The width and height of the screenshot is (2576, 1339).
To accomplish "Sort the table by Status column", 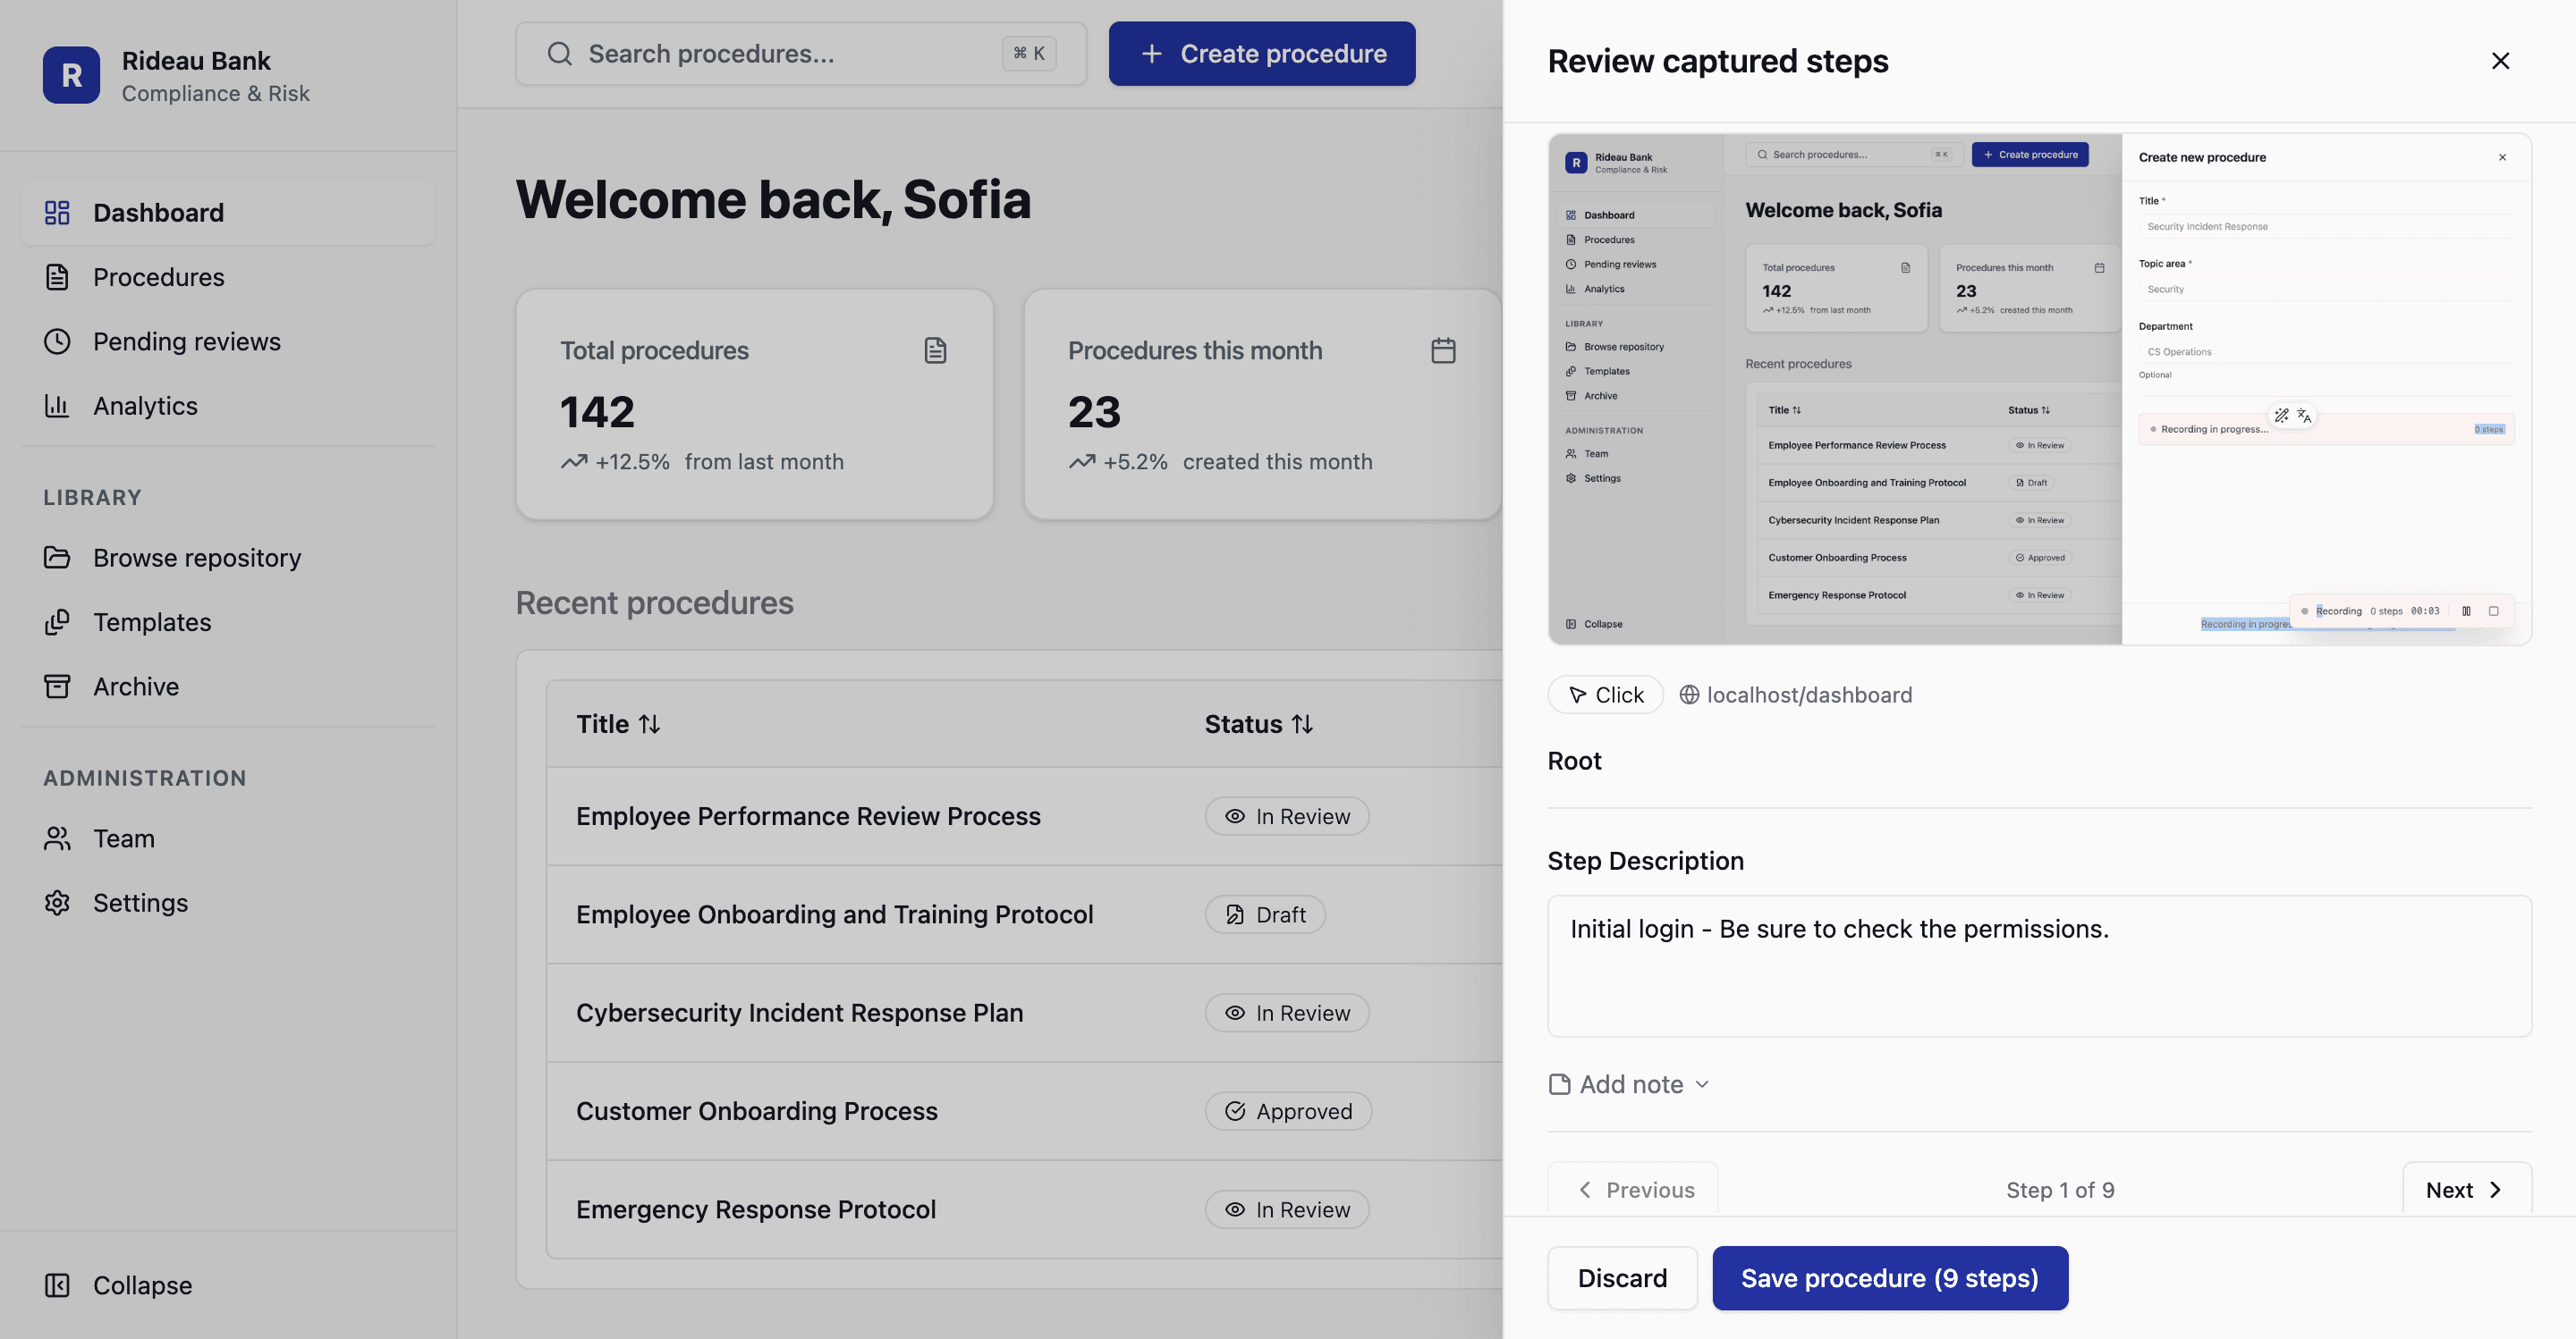I will coord(1258,724).
